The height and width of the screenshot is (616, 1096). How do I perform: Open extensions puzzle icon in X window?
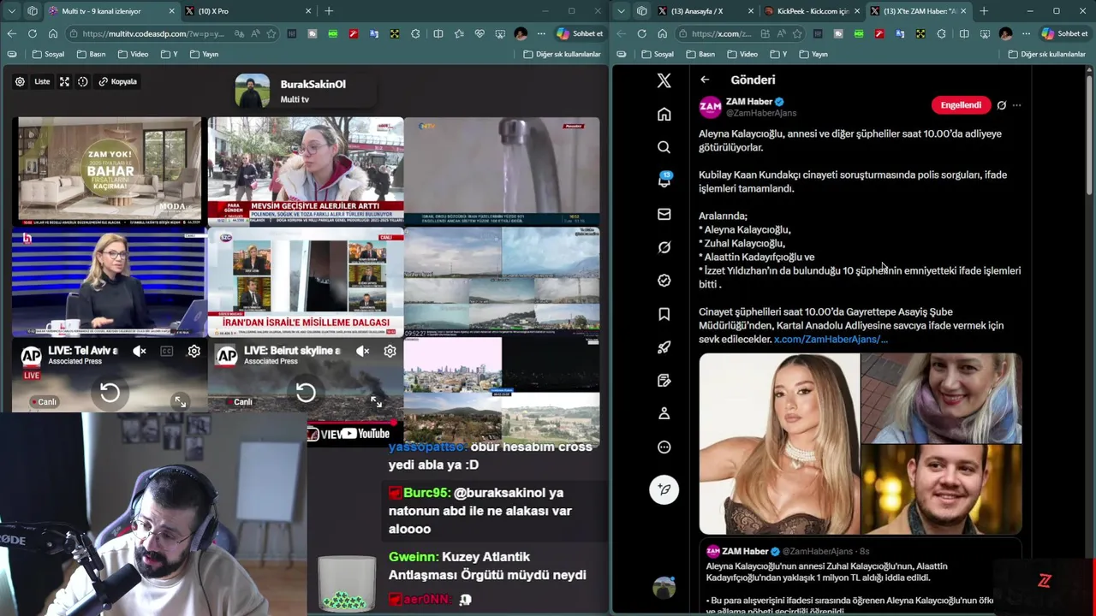tap(941, 33)
